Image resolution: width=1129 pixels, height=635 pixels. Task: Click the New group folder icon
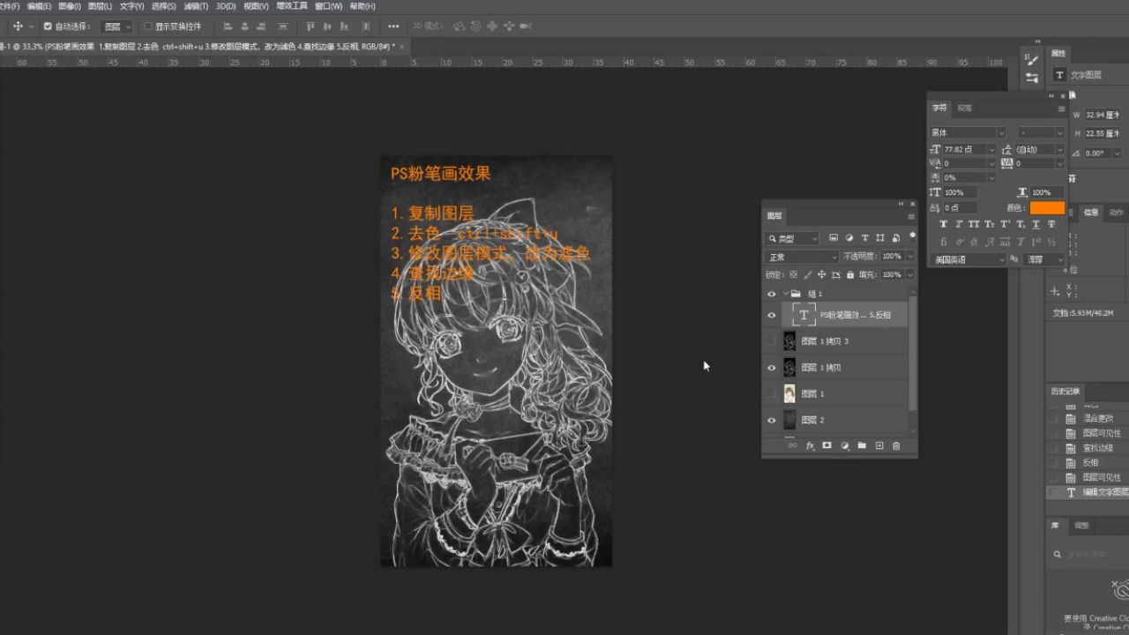click(862, 445)
